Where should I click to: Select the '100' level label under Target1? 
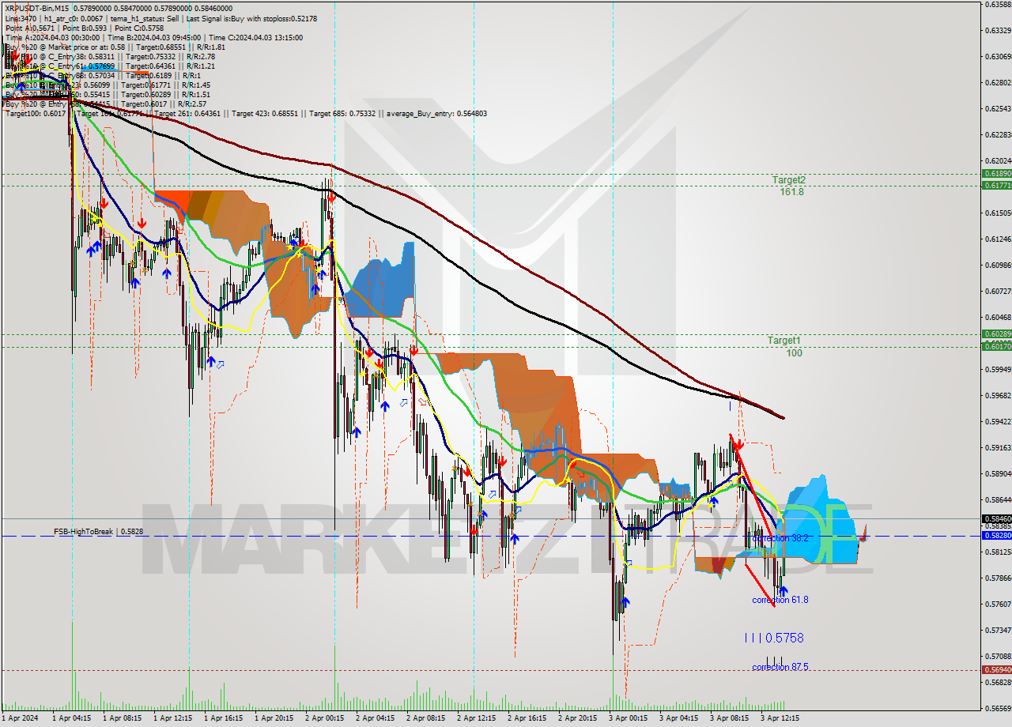794,353
